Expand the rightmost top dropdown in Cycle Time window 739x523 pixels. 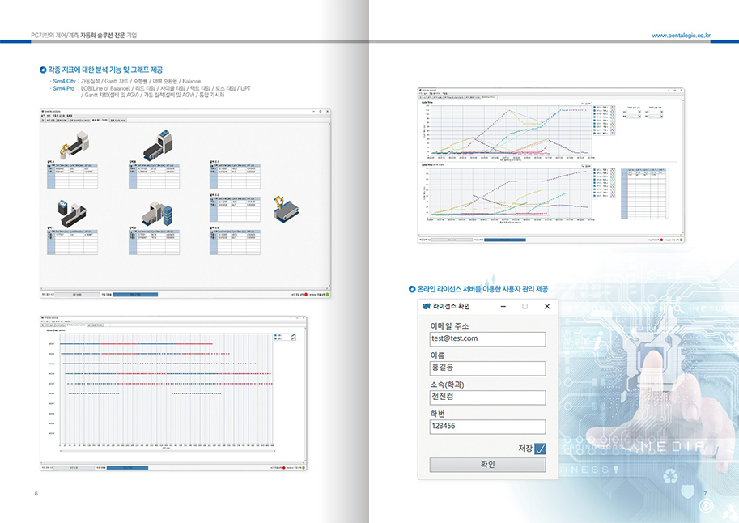coord(654,112)
